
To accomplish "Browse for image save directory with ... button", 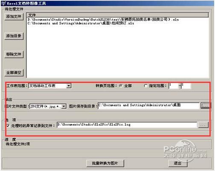I will pos(205,105).
